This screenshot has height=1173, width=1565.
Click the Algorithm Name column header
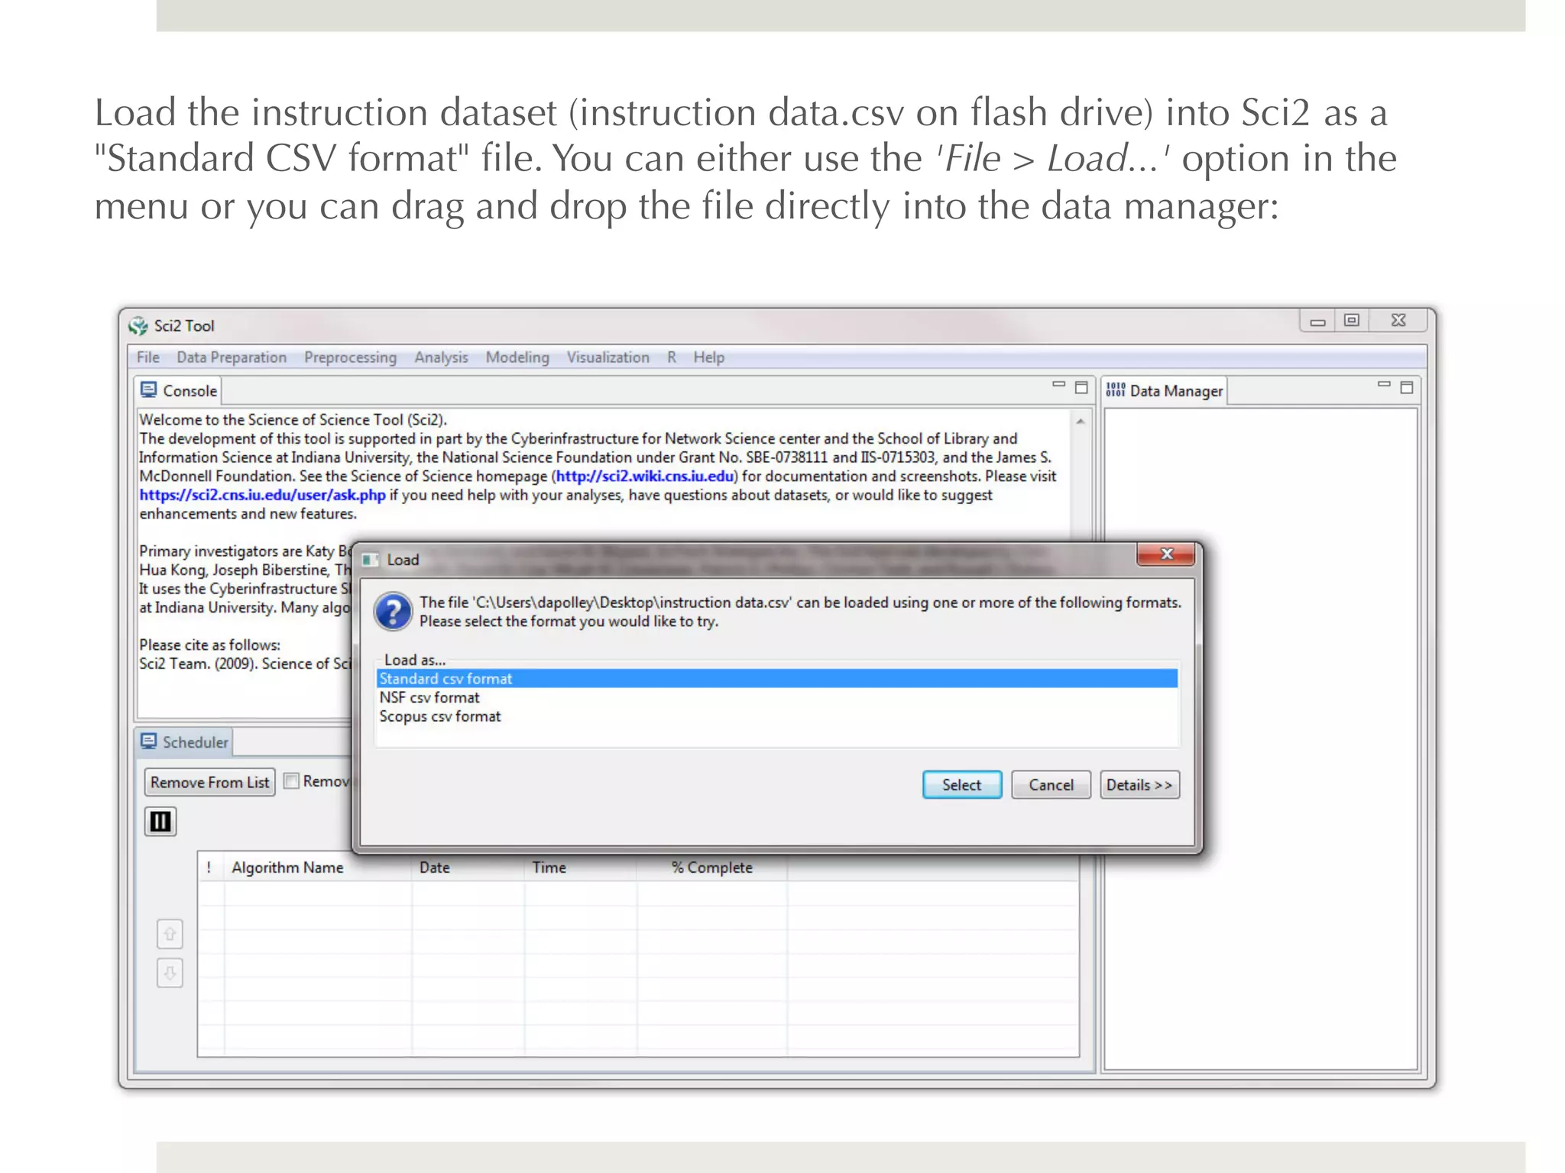pyautogui.click(x=318, y=868)
